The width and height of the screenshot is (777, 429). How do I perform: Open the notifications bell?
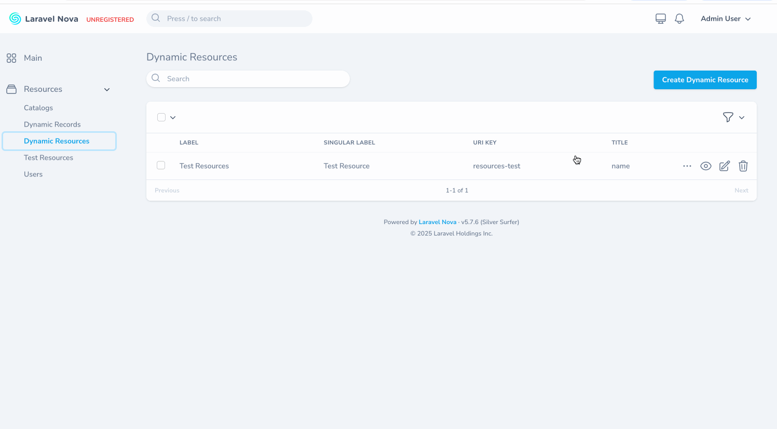click(x=679, y=19)
